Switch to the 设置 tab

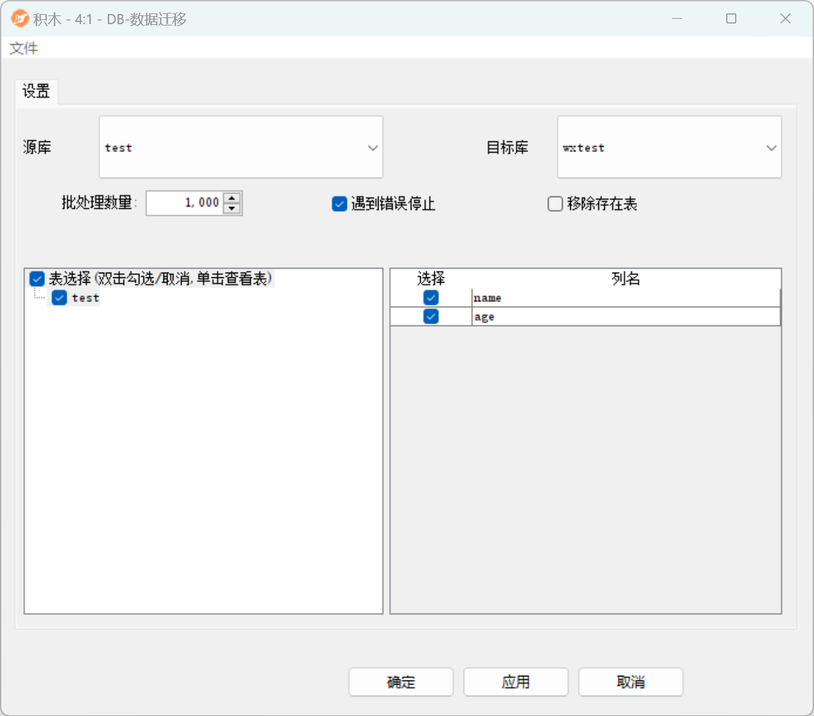click(x=36, y=92)
